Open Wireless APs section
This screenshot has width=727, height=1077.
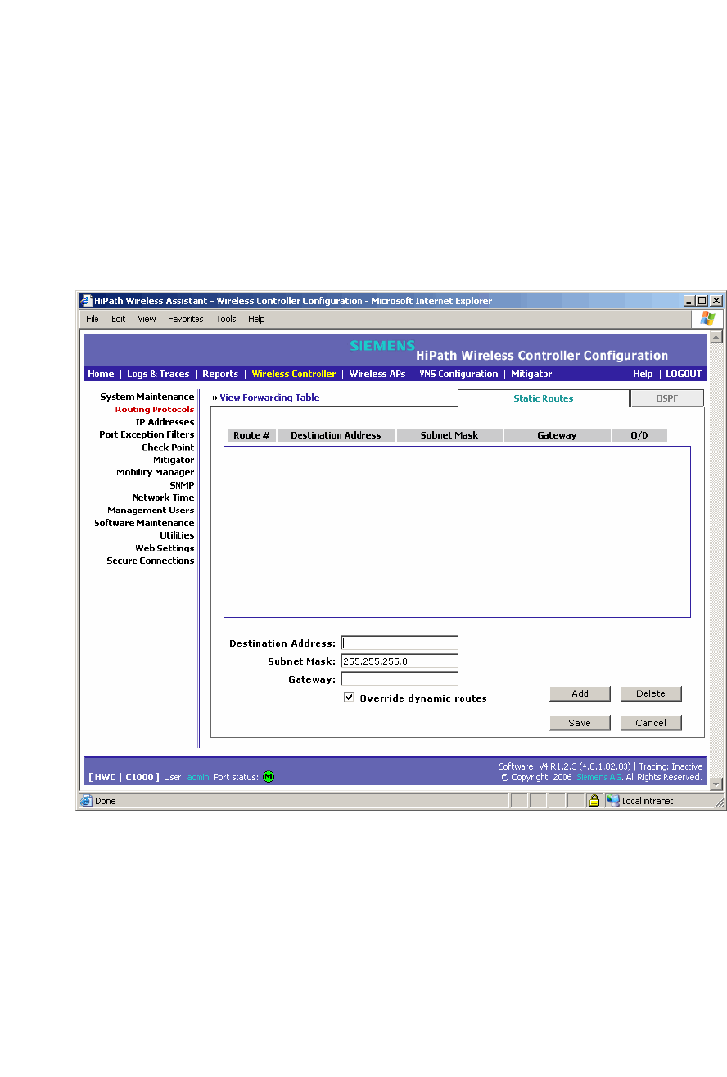[377, 374]
